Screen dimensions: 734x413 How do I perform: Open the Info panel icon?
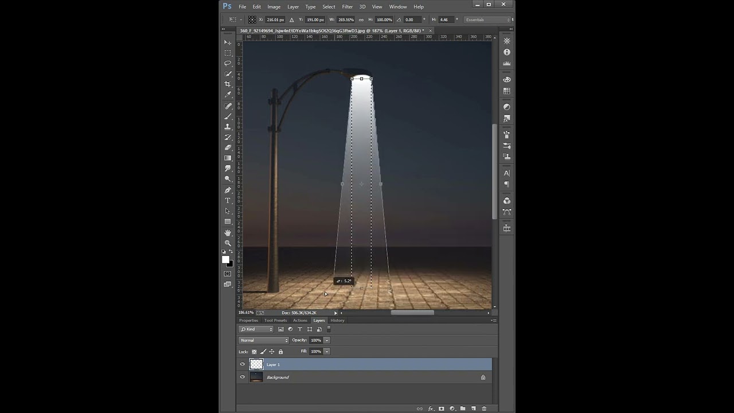(x=507, y=52)
